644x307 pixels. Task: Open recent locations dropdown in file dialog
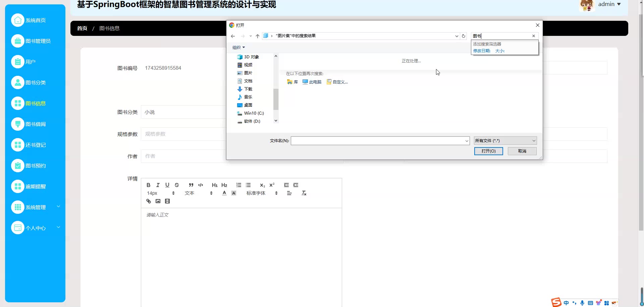pyautogui.click(x=251, y=36)
